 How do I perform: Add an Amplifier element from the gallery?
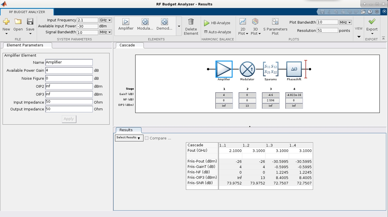click(126, 22)
